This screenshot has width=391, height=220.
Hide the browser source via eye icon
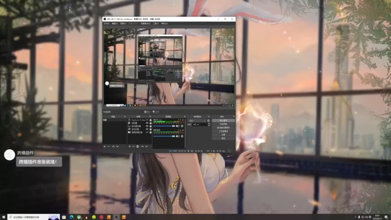coord(147,123)
